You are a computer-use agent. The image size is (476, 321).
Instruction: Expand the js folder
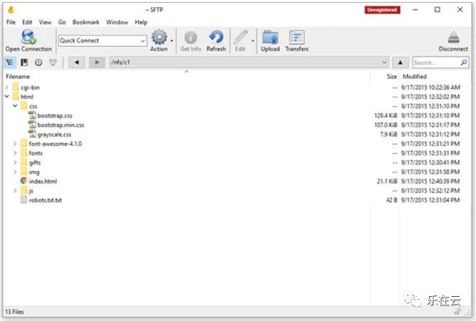[15, 190]
